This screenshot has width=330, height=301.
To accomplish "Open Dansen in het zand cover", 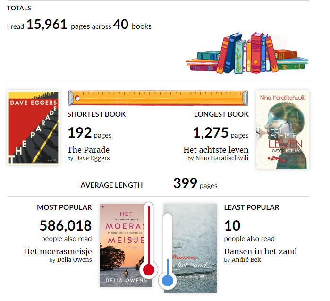I will 190,248.
